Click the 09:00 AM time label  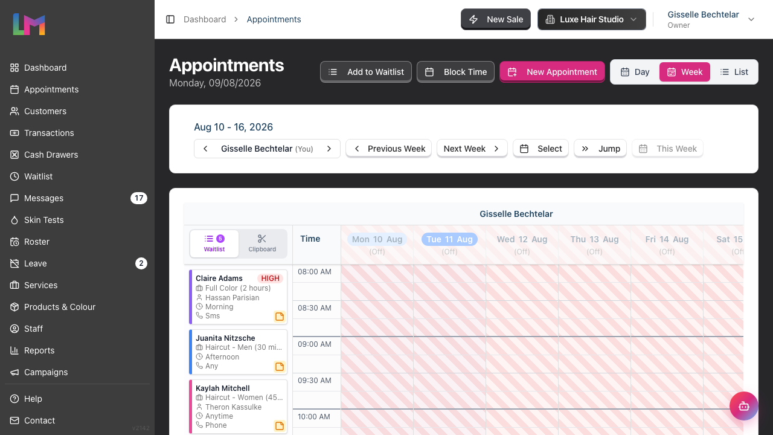click(315, 344)
